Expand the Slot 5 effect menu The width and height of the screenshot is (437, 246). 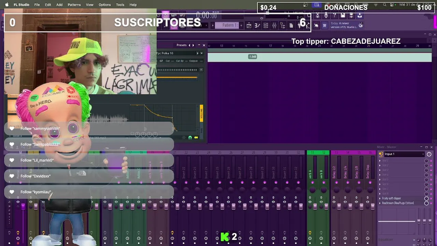[x=380, y=179]
